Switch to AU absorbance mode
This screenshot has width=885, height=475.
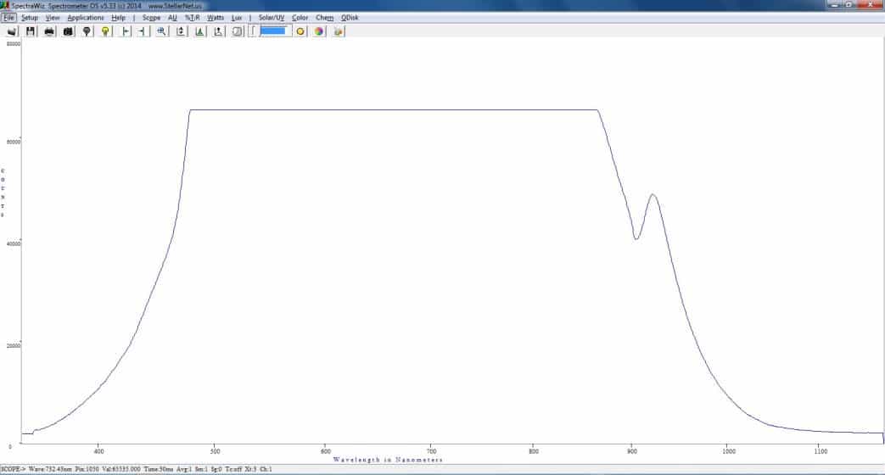(172, 18)
